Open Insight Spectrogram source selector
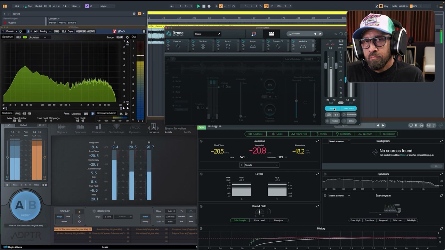The height and width of the screenshot is (250, 445). 339,195
